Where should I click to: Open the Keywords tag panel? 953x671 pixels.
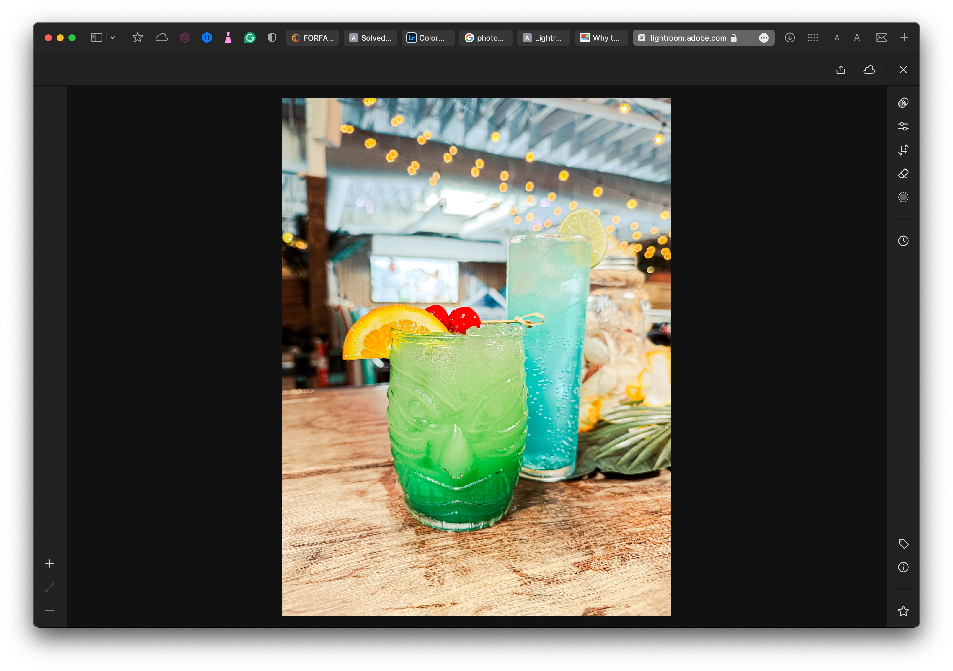point(903,544)
